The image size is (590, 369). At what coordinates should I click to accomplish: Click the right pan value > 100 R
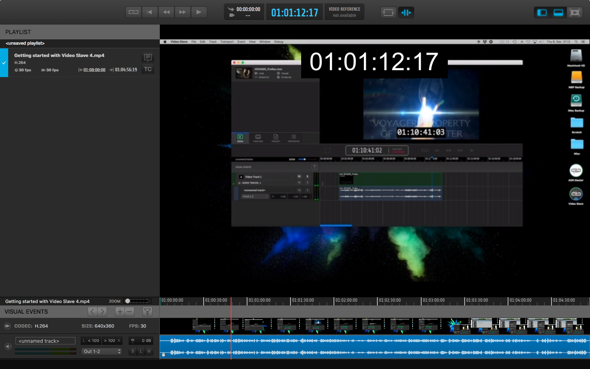112,341
